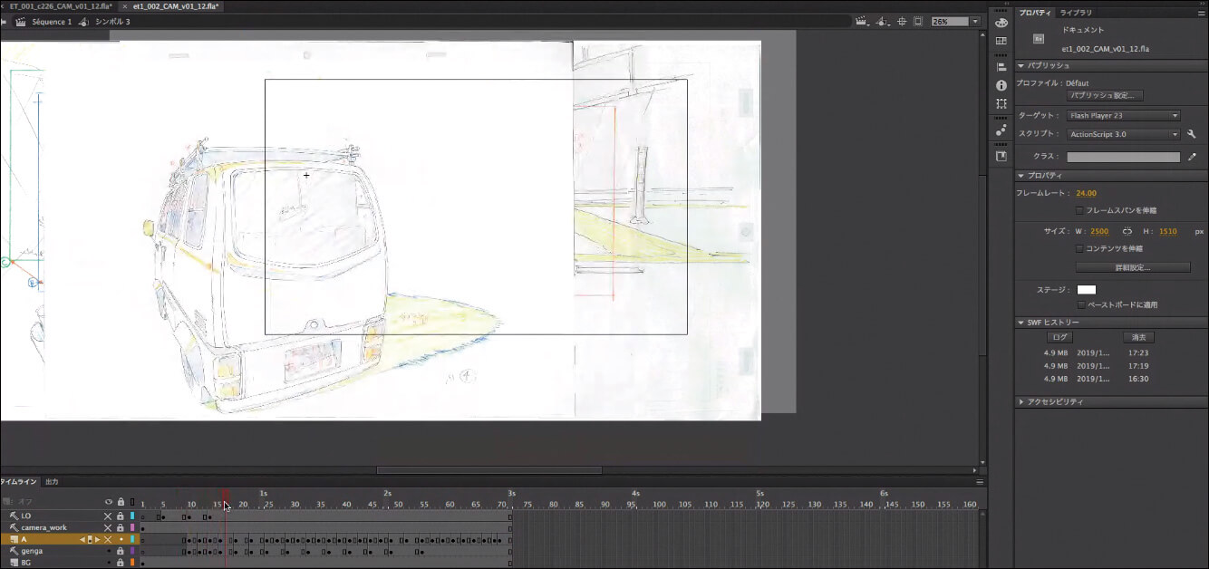1209x569 pixels.
Task: Open the Color palette panel icon
Action: coord(1001,23)
